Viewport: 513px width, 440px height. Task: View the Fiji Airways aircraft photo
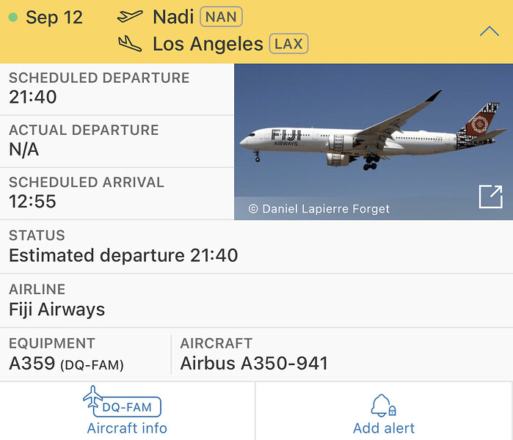[374, 142]
